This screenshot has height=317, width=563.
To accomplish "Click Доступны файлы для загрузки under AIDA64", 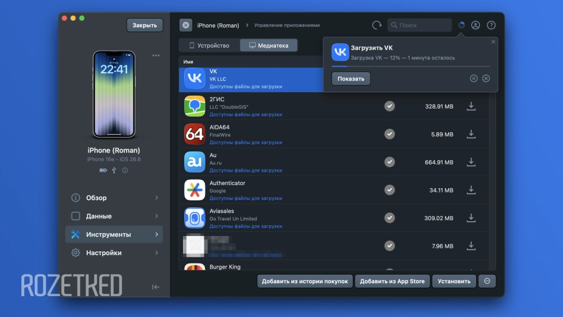I will 245,142.
